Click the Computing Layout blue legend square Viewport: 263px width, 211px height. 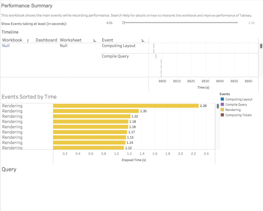pyautogui.click(x=222, y=99)
